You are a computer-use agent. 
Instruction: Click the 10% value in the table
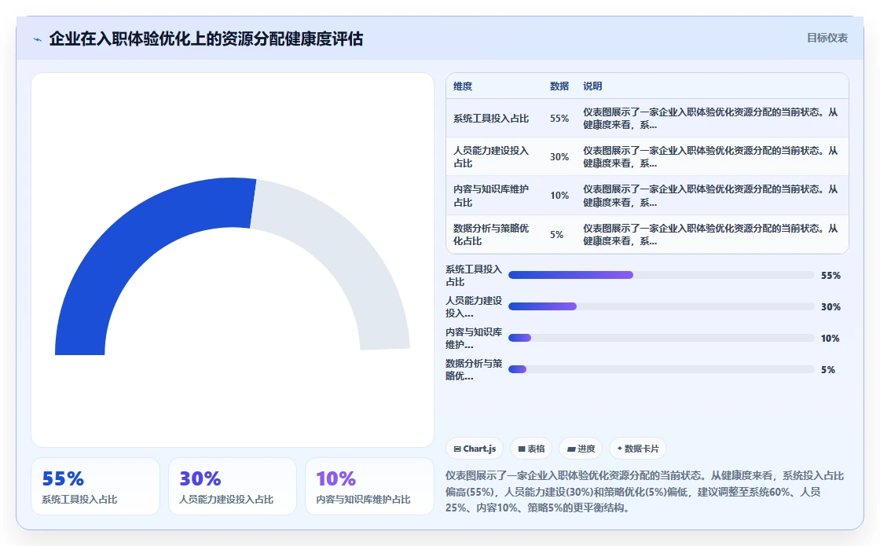click(559, 196)
